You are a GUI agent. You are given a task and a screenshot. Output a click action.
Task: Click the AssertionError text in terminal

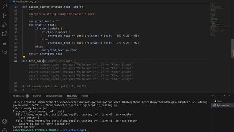(24, 127)
